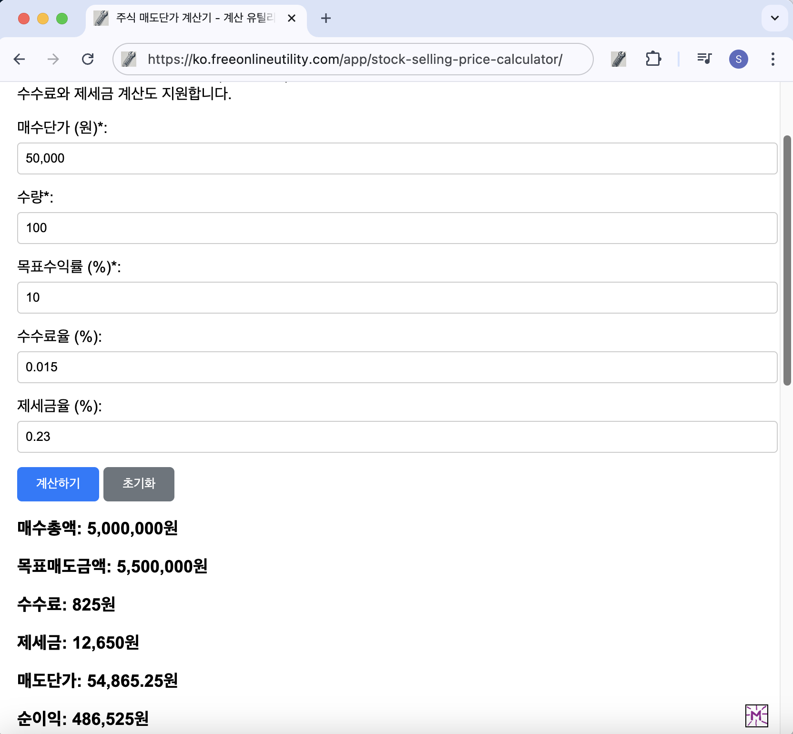Click the yellow minimize window button
The width and height of the screenshot is (793, 734).
click(43, 18)
